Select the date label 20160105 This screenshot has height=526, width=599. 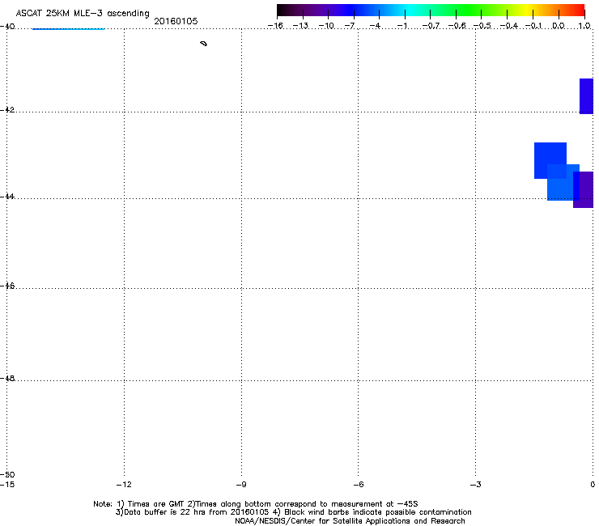[176, 21]
